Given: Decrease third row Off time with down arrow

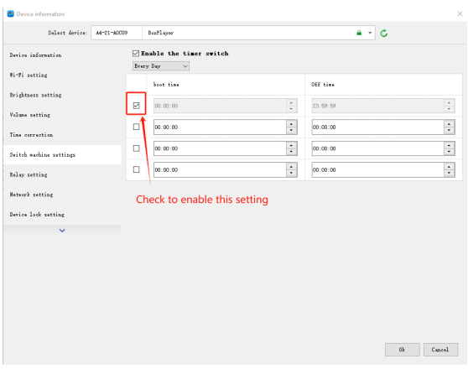Looking at the screenshot, I should click(x=449, y=152).
